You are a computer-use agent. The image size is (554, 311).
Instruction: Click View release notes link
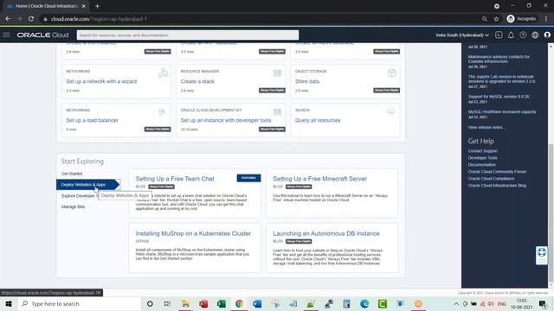coord(486,127)
